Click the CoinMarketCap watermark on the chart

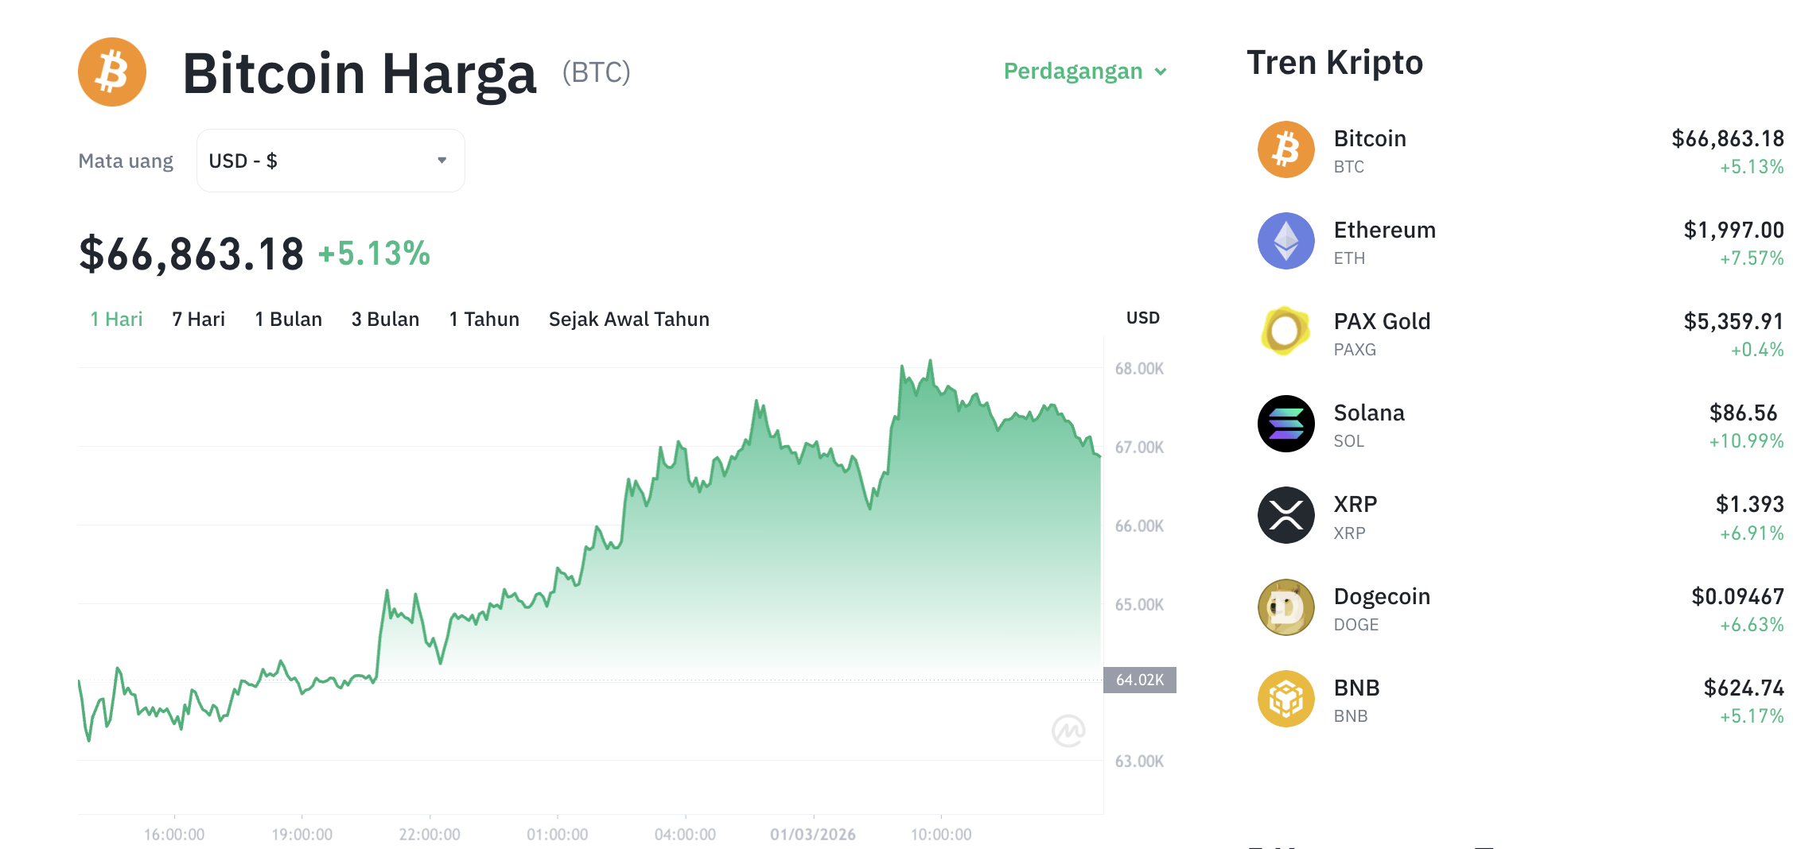click(1068, 732)
